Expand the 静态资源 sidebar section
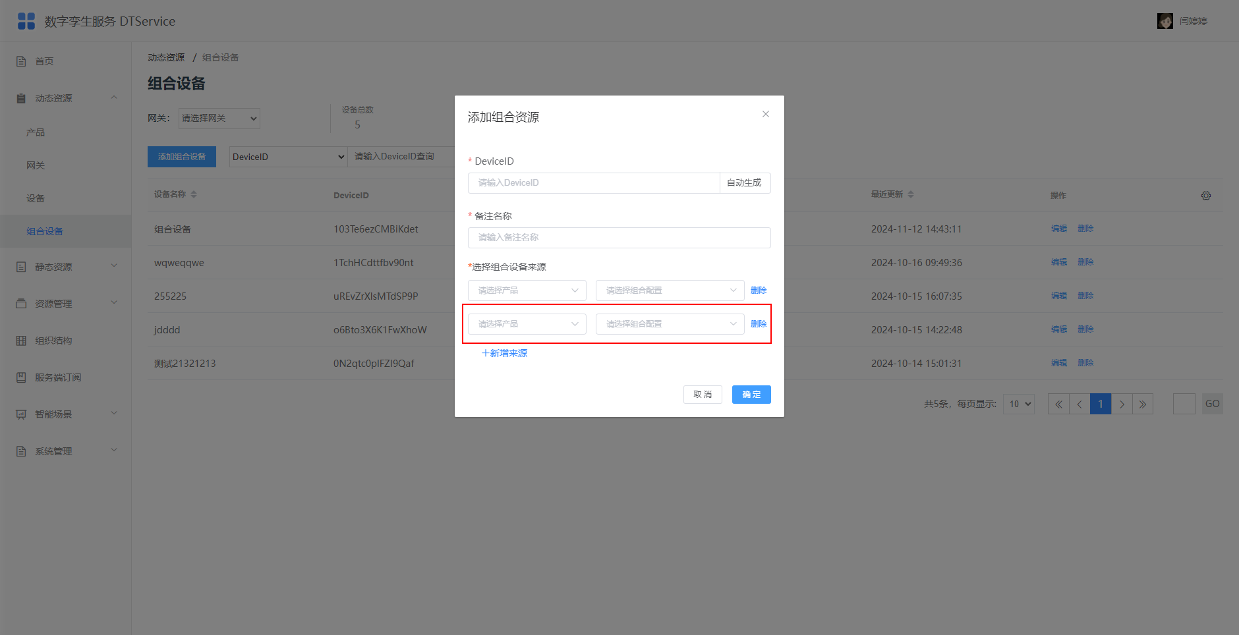The image size is (1239, 635). [66, 267]
